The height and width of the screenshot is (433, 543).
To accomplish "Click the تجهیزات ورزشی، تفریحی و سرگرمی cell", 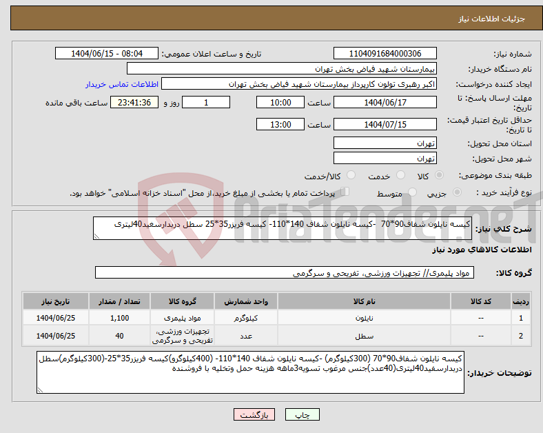I will click(x=182, y=336).
